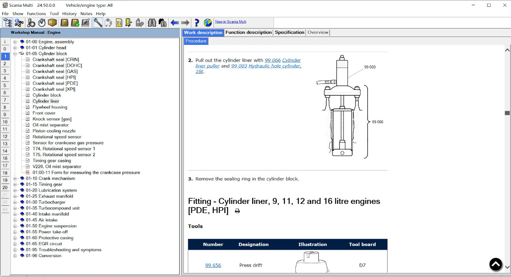Screen dimensions: 511x277
Task: Open search with the binoculars icon
Action: (152, 23)
